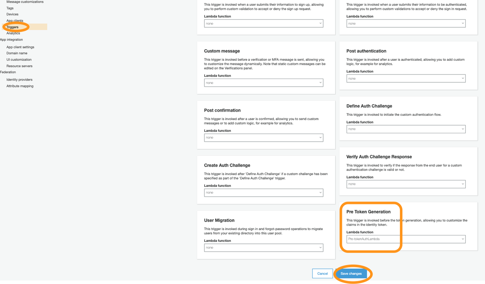Viewport: 485px width, 284px height.
Task: Click the Custom message heading
Action: pyautogui.click(x=222, y=51)
